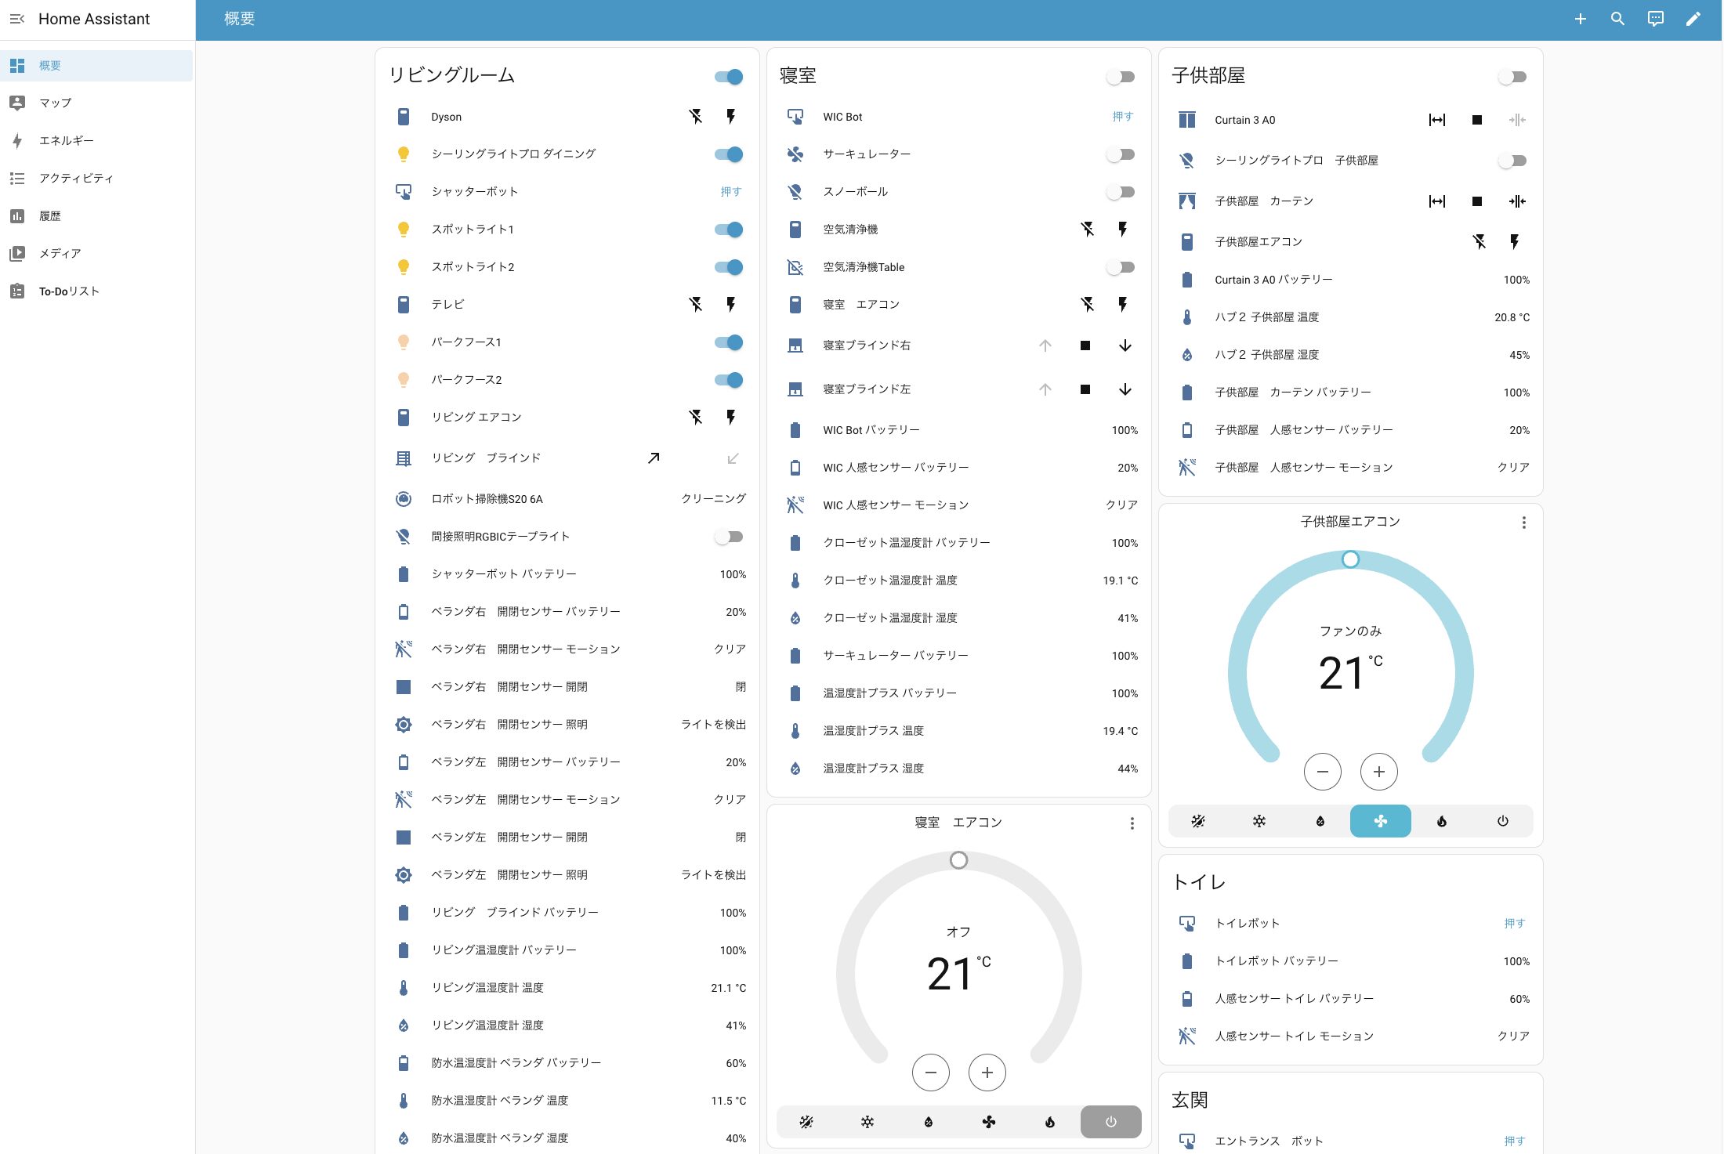Lower 寝室ブラインド右 using the down arrow
This screenshot has height=1154, width=1724.
pyautogui.click(x=1125, y=345)
